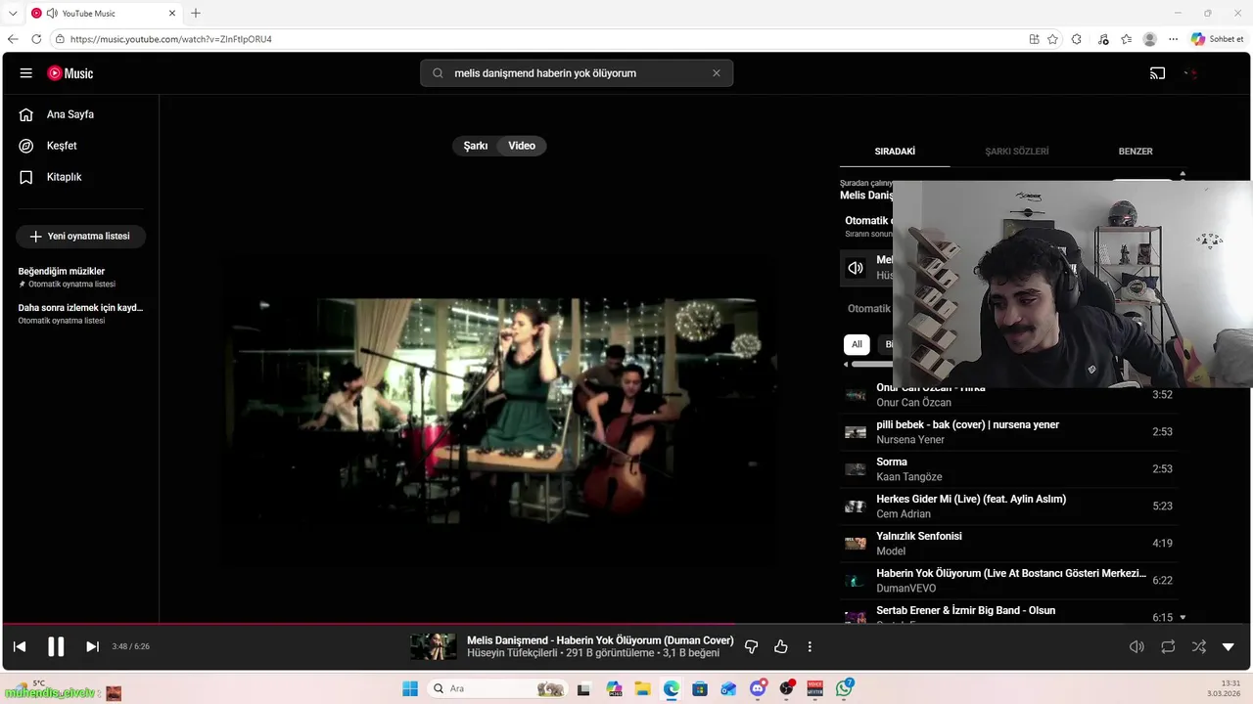Toggle repeat mode
The image size is (1253, 704).
(1168, 646)
